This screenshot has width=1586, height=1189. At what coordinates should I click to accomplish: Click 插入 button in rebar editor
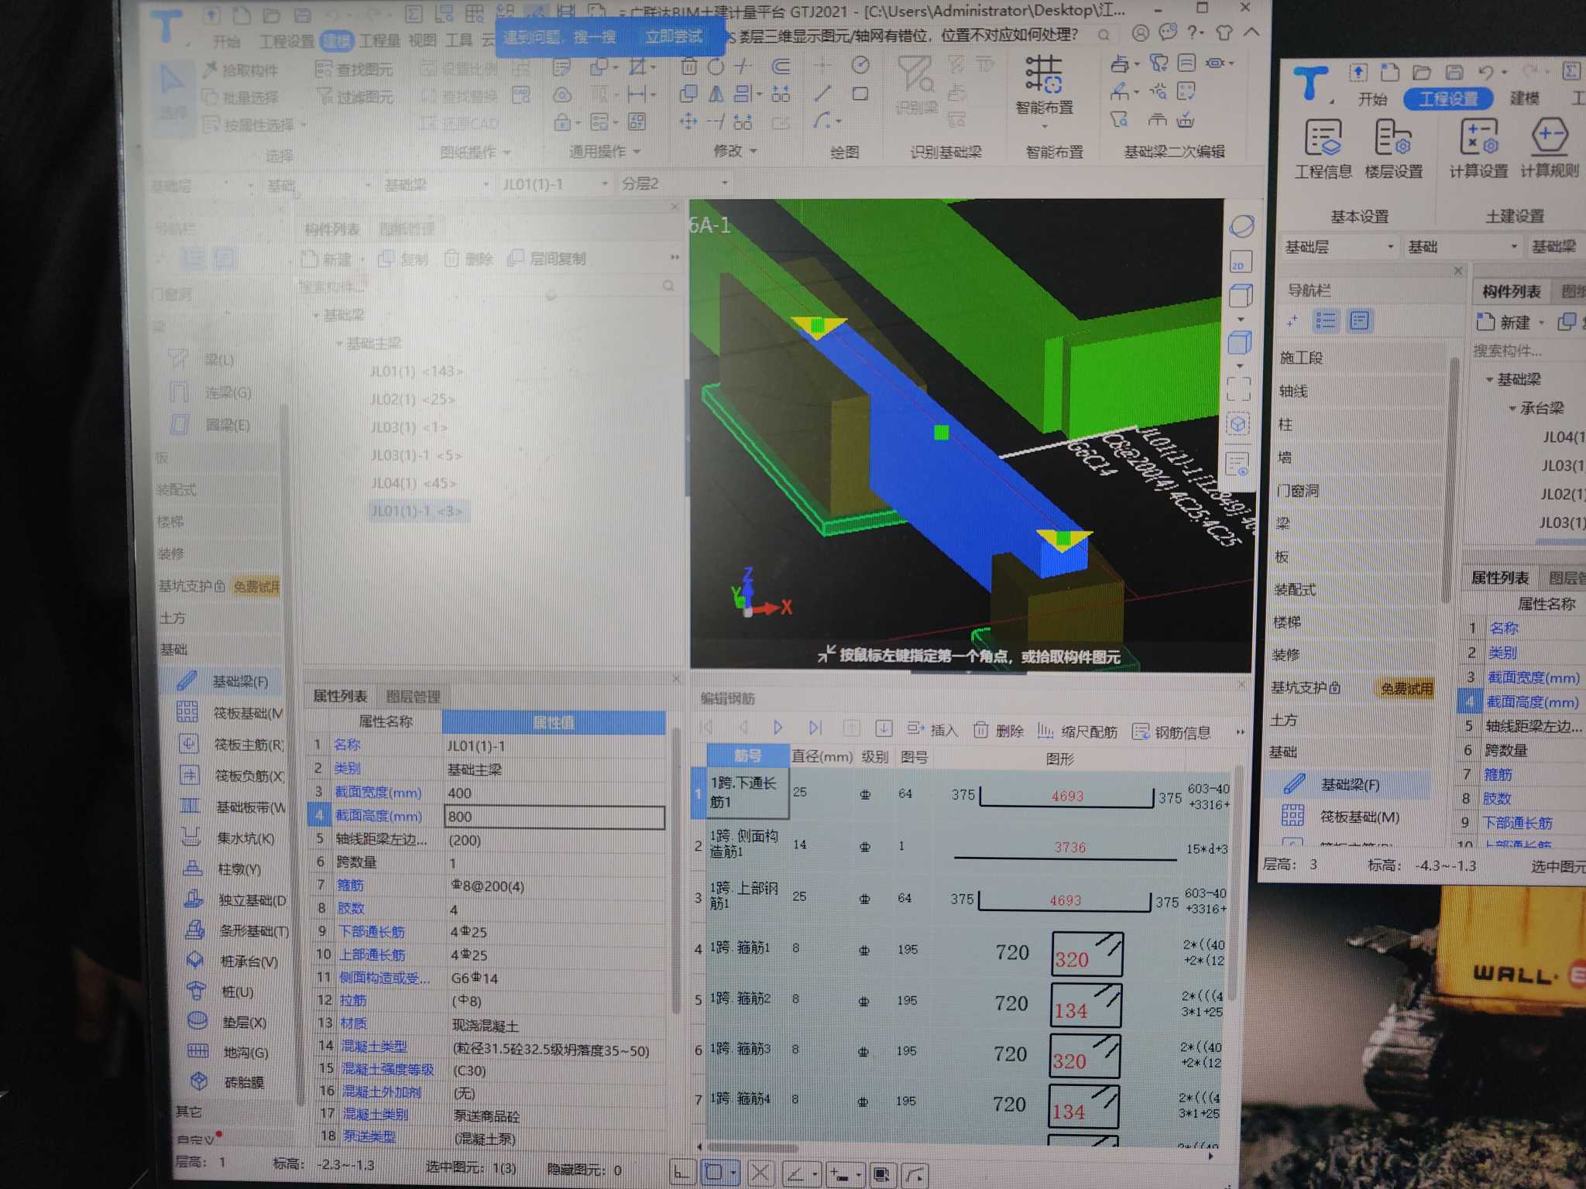932,729
